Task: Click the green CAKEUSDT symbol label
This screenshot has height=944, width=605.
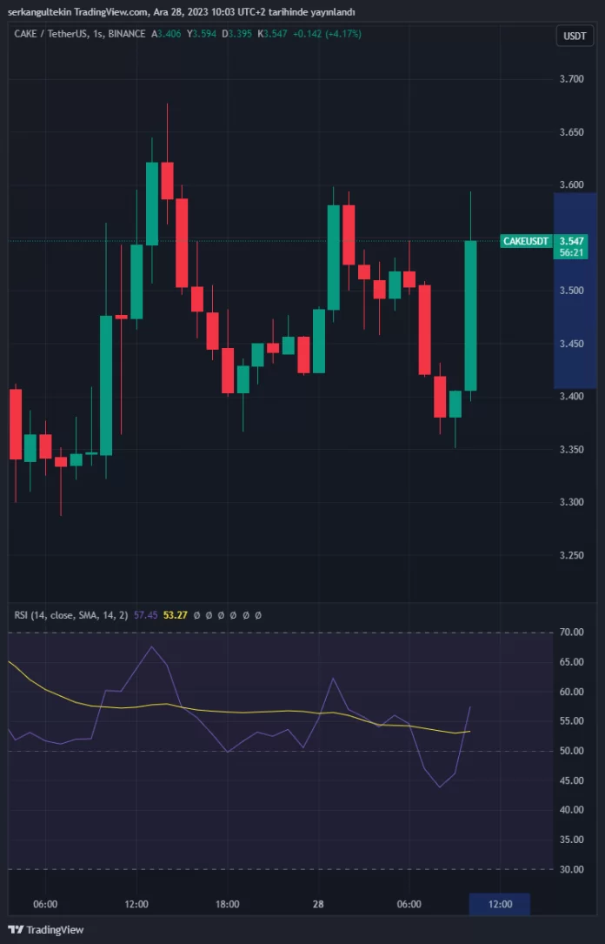Action: [526, 241]
